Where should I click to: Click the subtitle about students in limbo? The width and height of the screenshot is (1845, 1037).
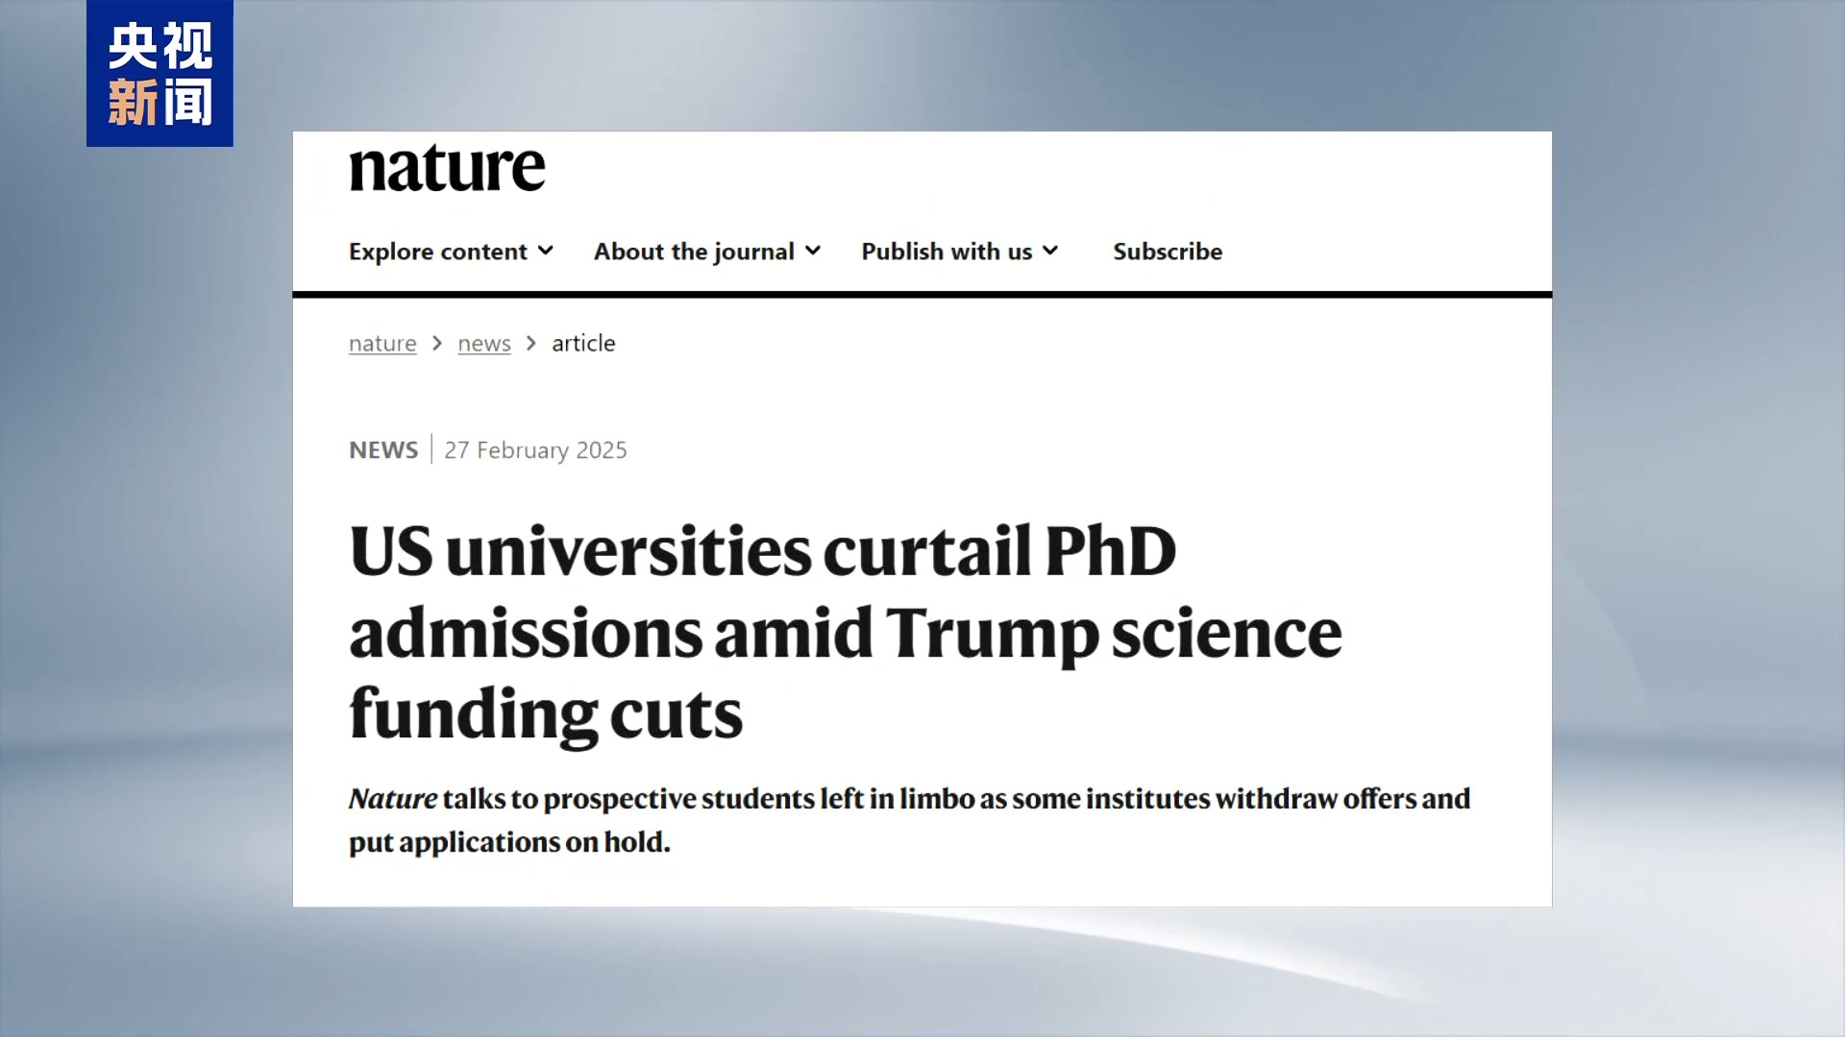point(908,820)
